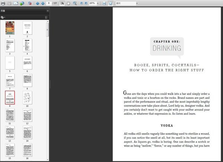This screenshot has height=162, width=223.
Task: Go to previous page with up arrow
Action: [x=38, y=3]
